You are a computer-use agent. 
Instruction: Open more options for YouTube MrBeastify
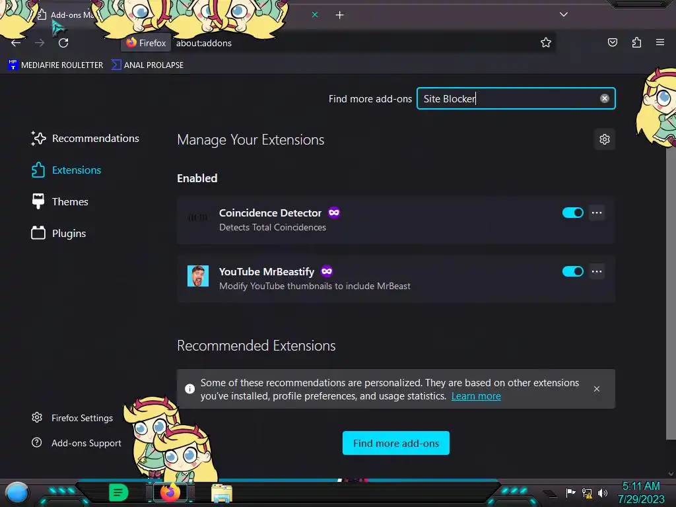click(597, 271)
